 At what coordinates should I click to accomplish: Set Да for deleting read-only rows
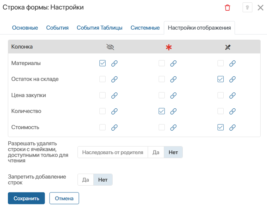tap(156, 152)
